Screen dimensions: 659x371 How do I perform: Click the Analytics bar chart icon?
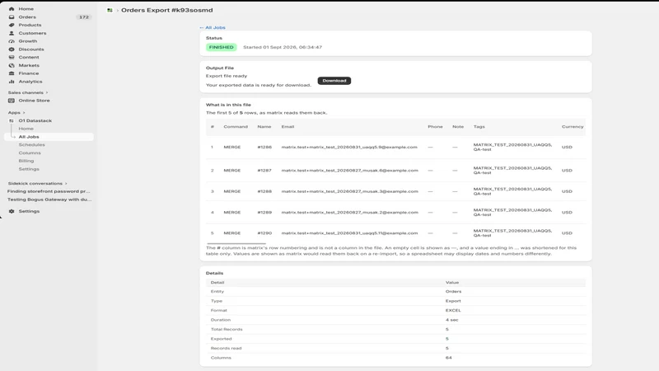[x=12, y=82]
